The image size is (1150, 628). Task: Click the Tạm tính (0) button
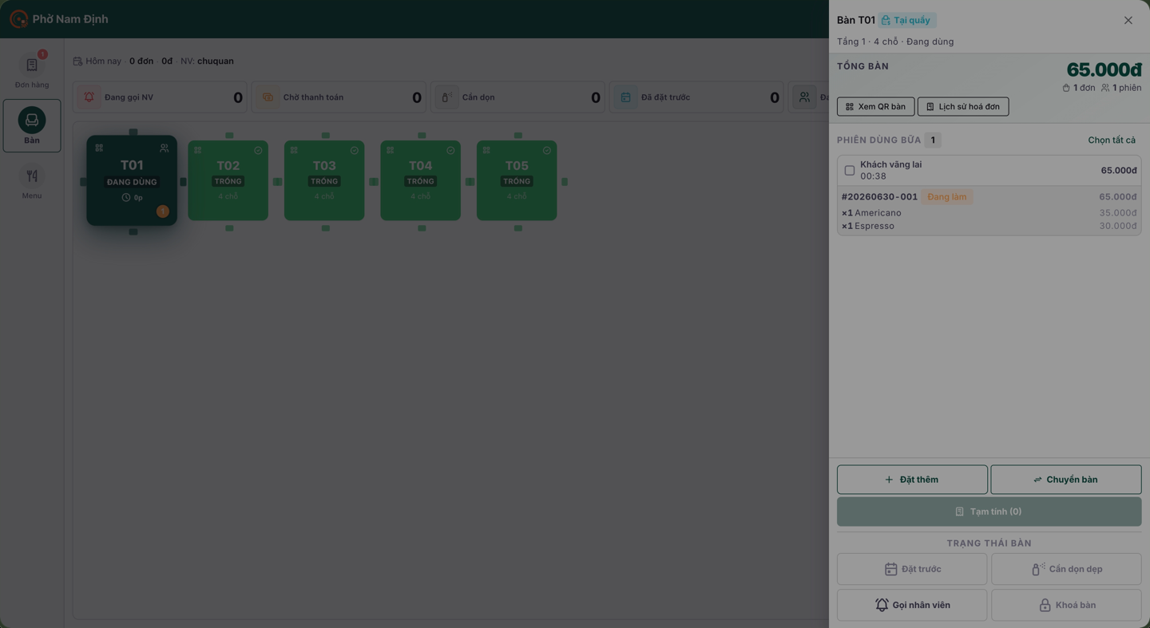point(989,511)
